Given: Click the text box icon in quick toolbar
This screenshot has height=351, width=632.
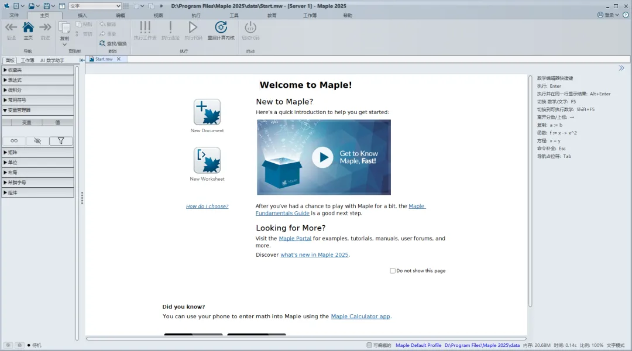Looking at the screenshot, I should click(x=62, y=6).
